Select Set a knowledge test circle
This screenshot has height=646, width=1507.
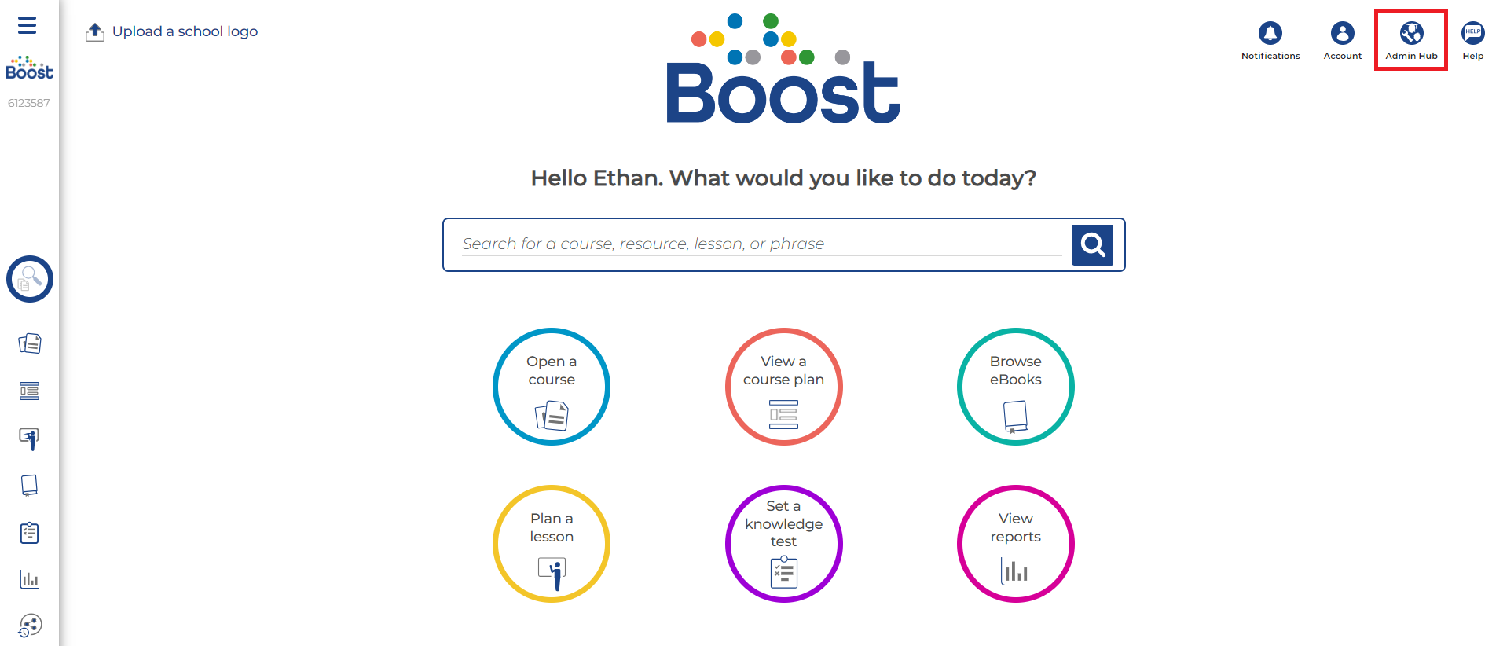click(783, 544)
